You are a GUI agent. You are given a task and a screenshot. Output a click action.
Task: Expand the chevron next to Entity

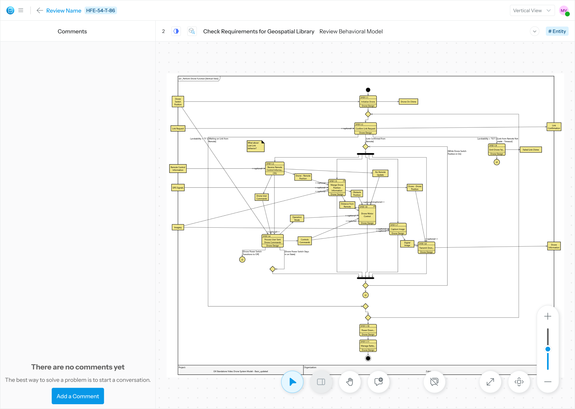[x=535, y=31]
